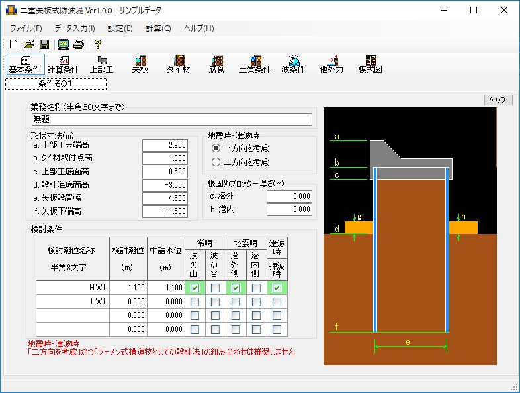The image size is (520, 393).
Task: Check L.W.L 港外側 checkbox
Action: pyautogui.click(x=236, y=302)
